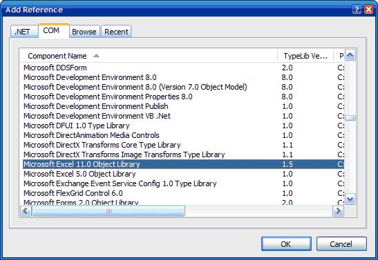Click version 1.1 of DirectX Core Type Library
The height and width of the screenshot is (260, 378).
[x=287, y=145]
